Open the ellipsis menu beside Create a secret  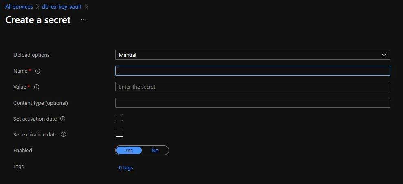pos(83,20)
